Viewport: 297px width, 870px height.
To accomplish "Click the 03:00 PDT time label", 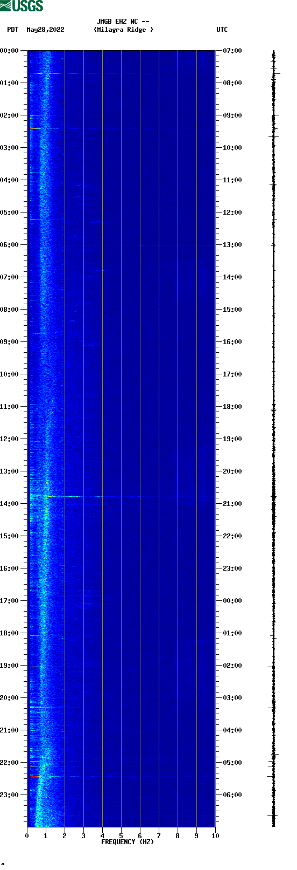I will coord(10,148).
